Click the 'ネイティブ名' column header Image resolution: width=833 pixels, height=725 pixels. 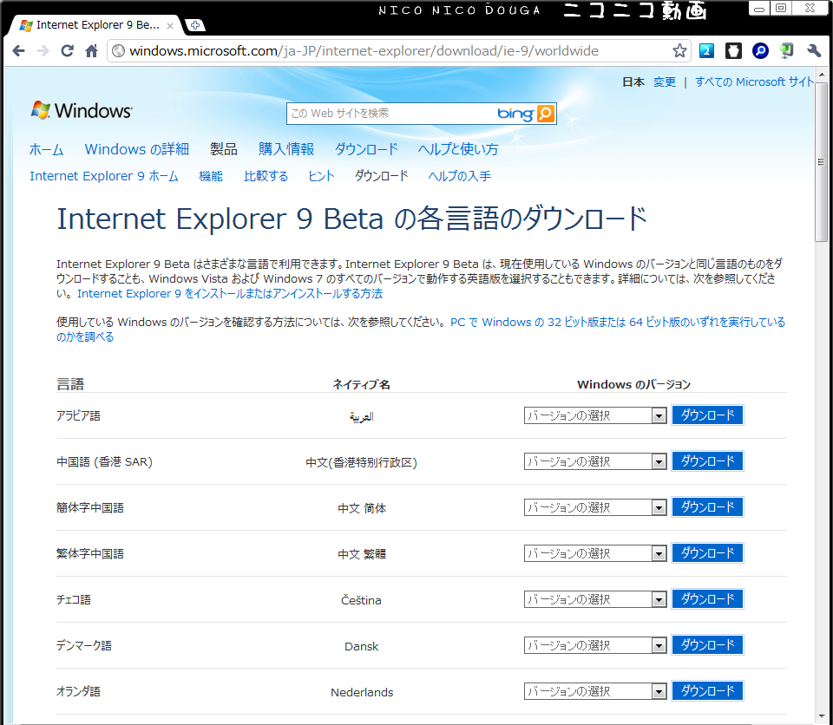361,384
